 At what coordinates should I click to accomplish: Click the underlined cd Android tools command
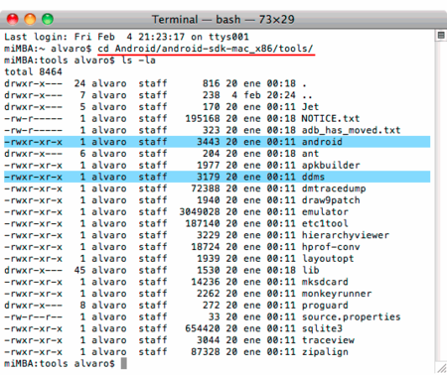tap(206, 49)
